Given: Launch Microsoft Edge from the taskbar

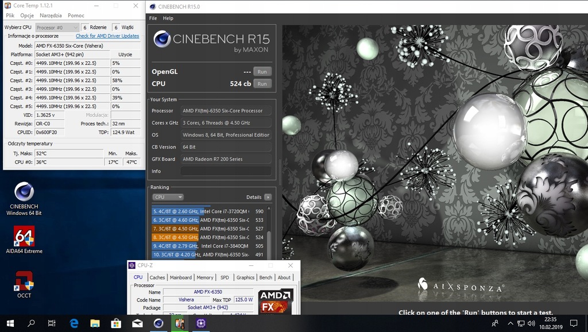Looking at the screenshot, I should 74,323.
